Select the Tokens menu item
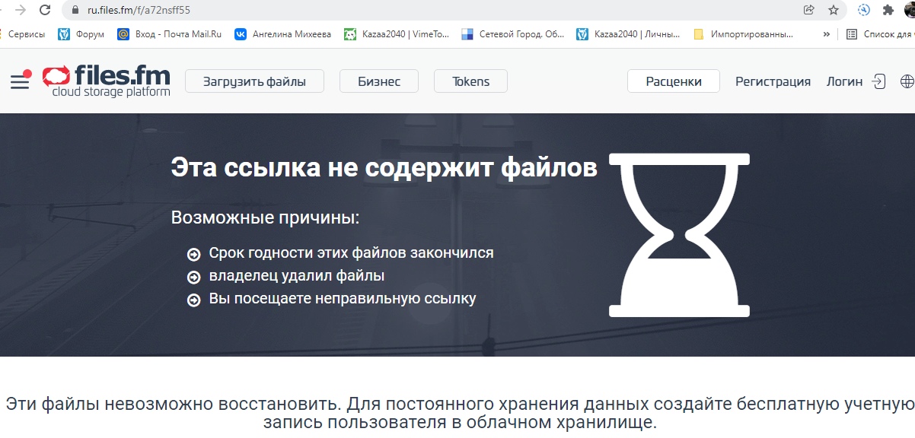The width and height of the screenshot is (915, 438). [x=470, y=81]
